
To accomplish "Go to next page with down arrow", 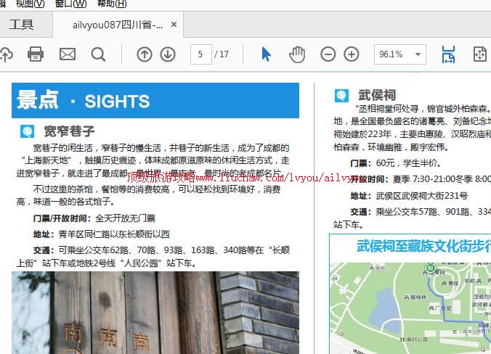I will coord(168,54).
